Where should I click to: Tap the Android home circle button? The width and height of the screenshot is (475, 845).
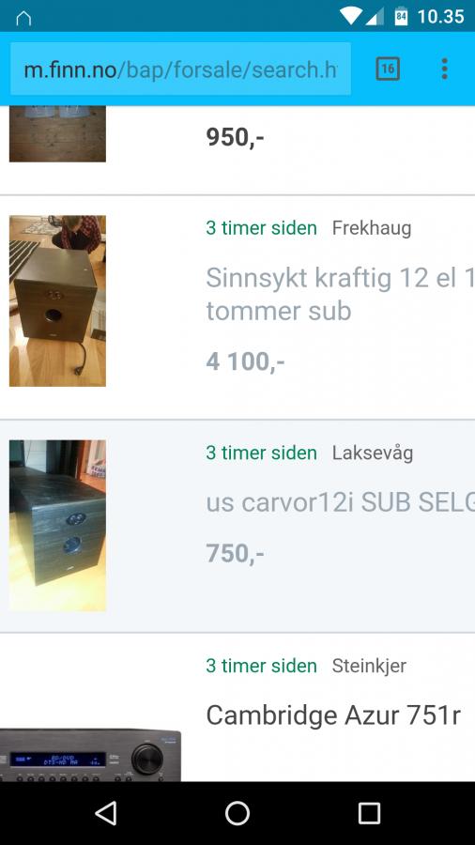pos(237,813)
